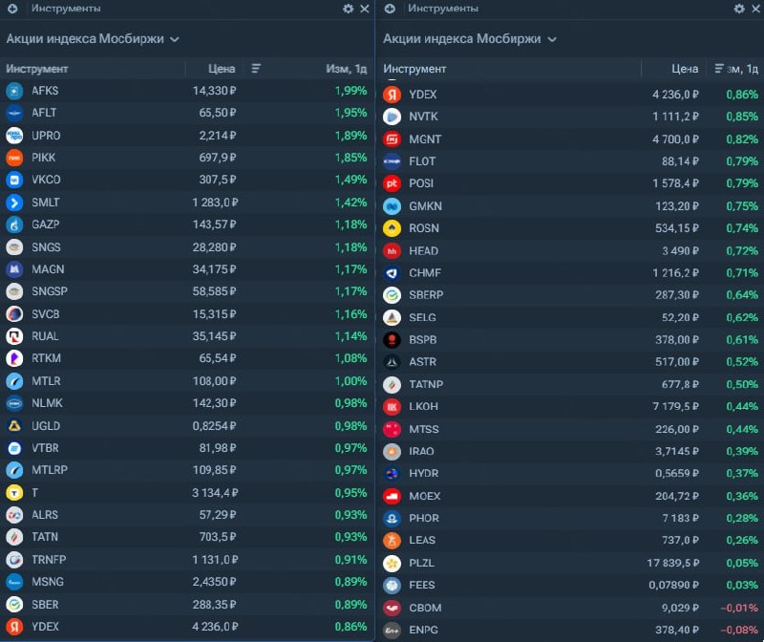Open settings gear in left Instruments panel
Image resolution: width=764 pixels, height=642 pixels.
(x=348, y=9)
